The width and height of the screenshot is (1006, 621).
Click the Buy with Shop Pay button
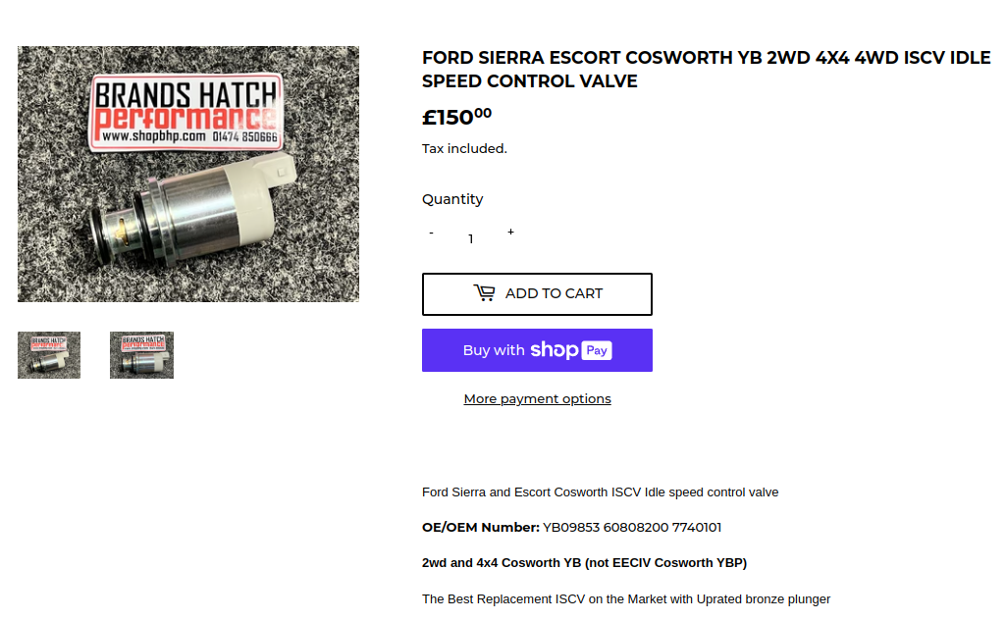tap(537, 350)
